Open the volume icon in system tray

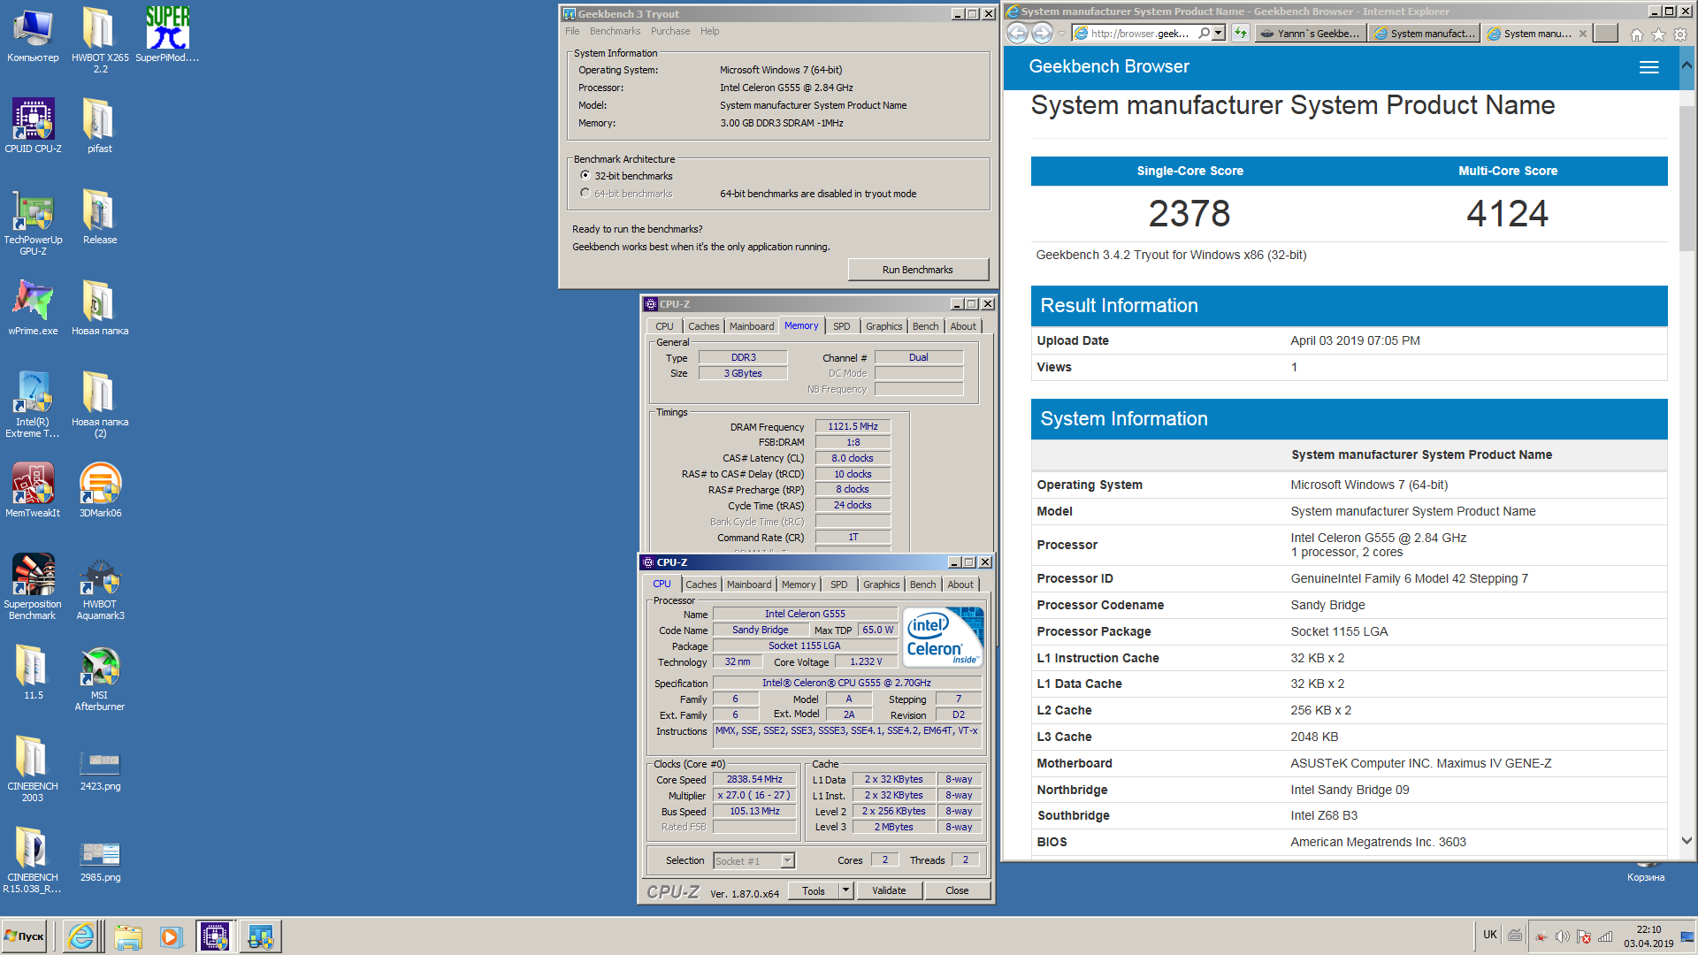1562,936
